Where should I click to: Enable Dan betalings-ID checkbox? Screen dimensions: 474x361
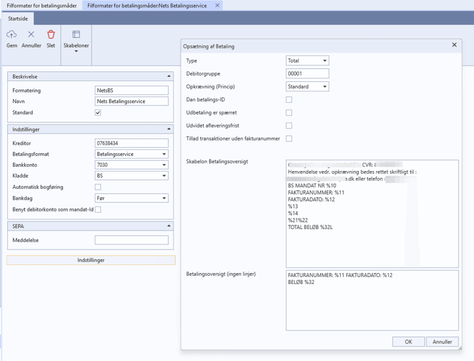(x=289, y=99)
